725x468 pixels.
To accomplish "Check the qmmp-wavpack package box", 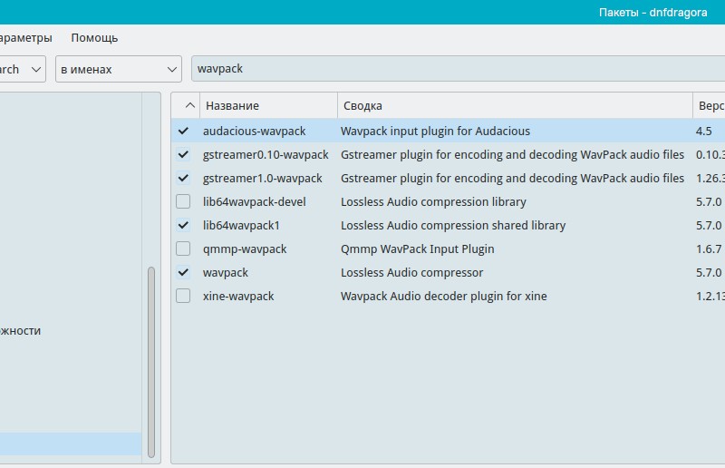I will 183,249.
